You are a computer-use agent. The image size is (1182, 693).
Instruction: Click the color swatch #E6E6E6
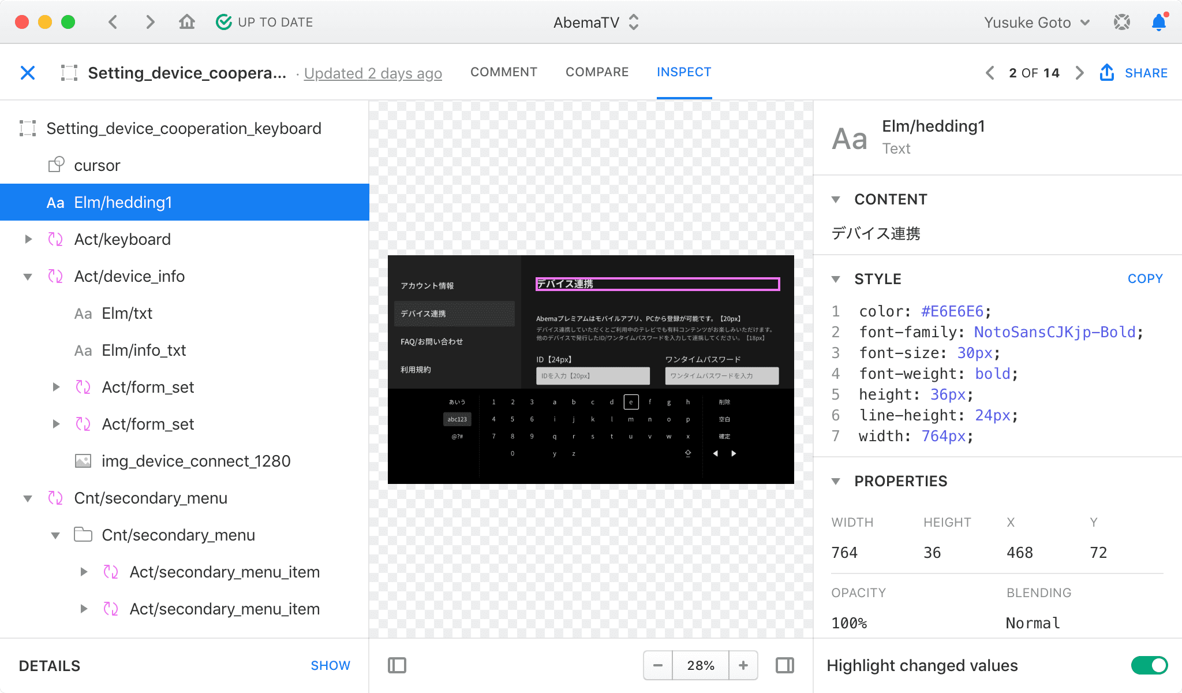[951, 311]
